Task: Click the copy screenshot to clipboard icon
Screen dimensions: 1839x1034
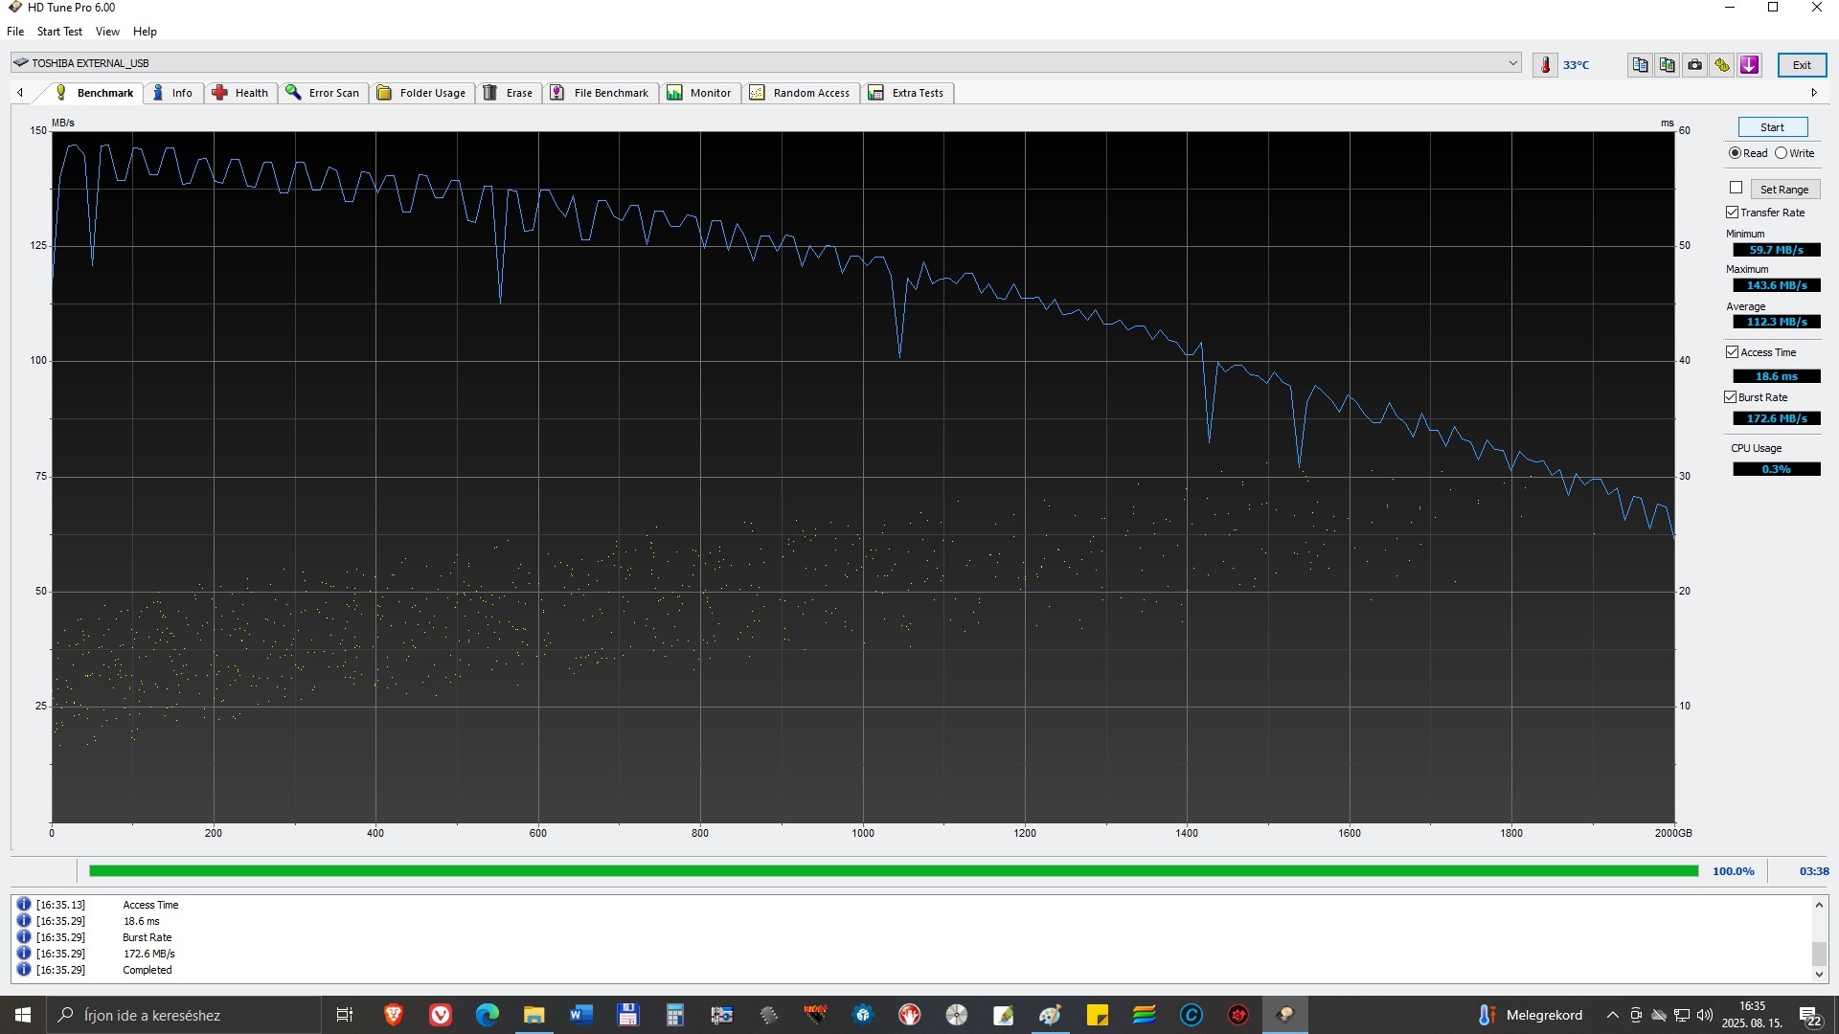Action: click(1668, 65)
